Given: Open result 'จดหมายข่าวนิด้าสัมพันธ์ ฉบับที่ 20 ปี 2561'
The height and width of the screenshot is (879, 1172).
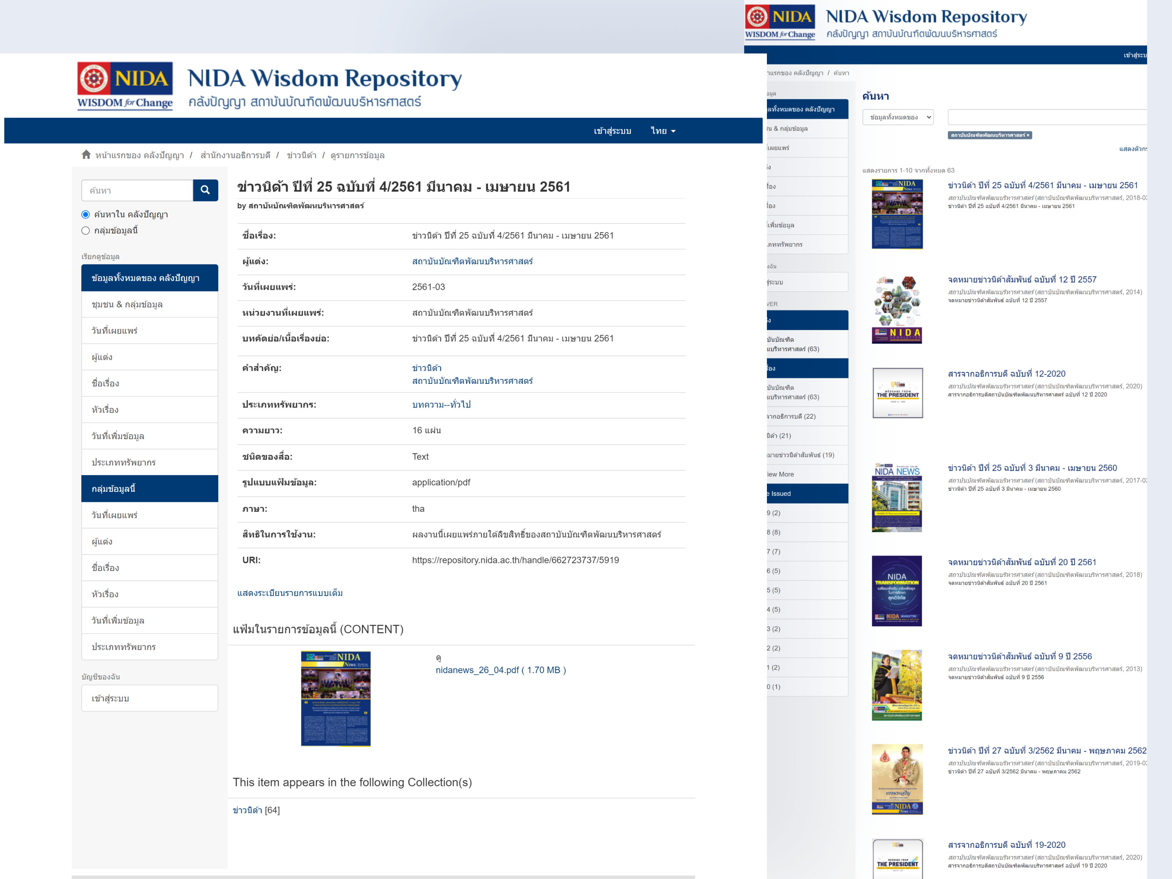Looking at the screenshot, I should [x=1021, y=562].
